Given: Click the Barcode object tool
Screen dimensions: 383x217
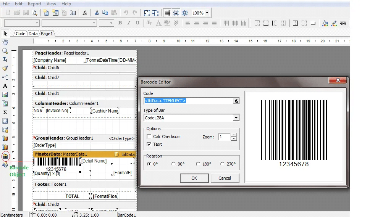Looking at the screenshot, I should (5, 156).
